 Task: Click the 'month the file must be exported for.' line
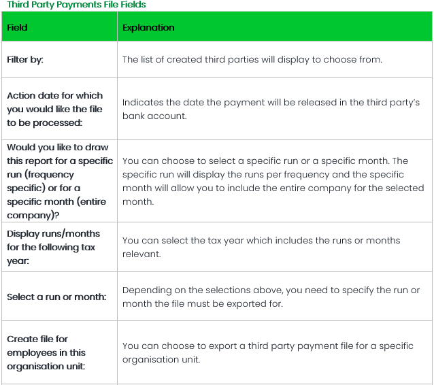202,303
